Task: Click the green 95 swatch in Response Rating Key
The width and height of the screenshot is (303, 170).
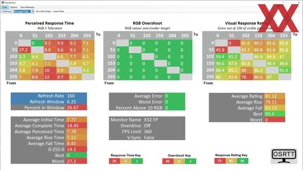Action: point(242,161)
